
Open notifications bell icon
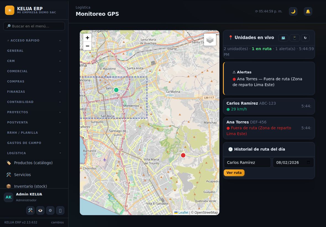click(308, 11)
